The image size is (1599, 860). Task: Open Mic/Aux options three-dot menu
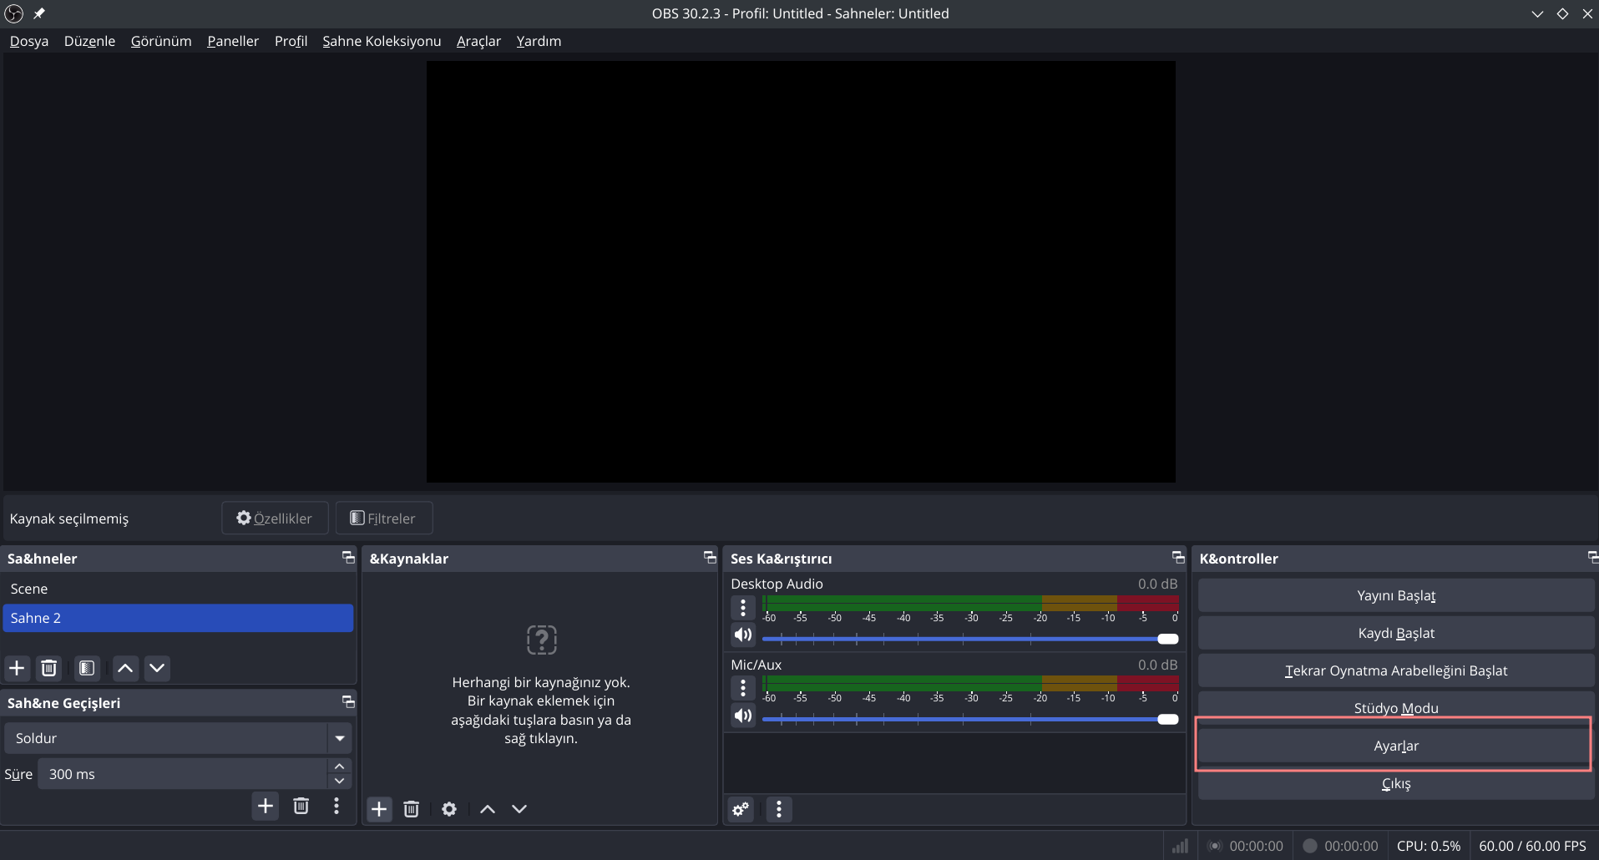click(x=743, y=689)
